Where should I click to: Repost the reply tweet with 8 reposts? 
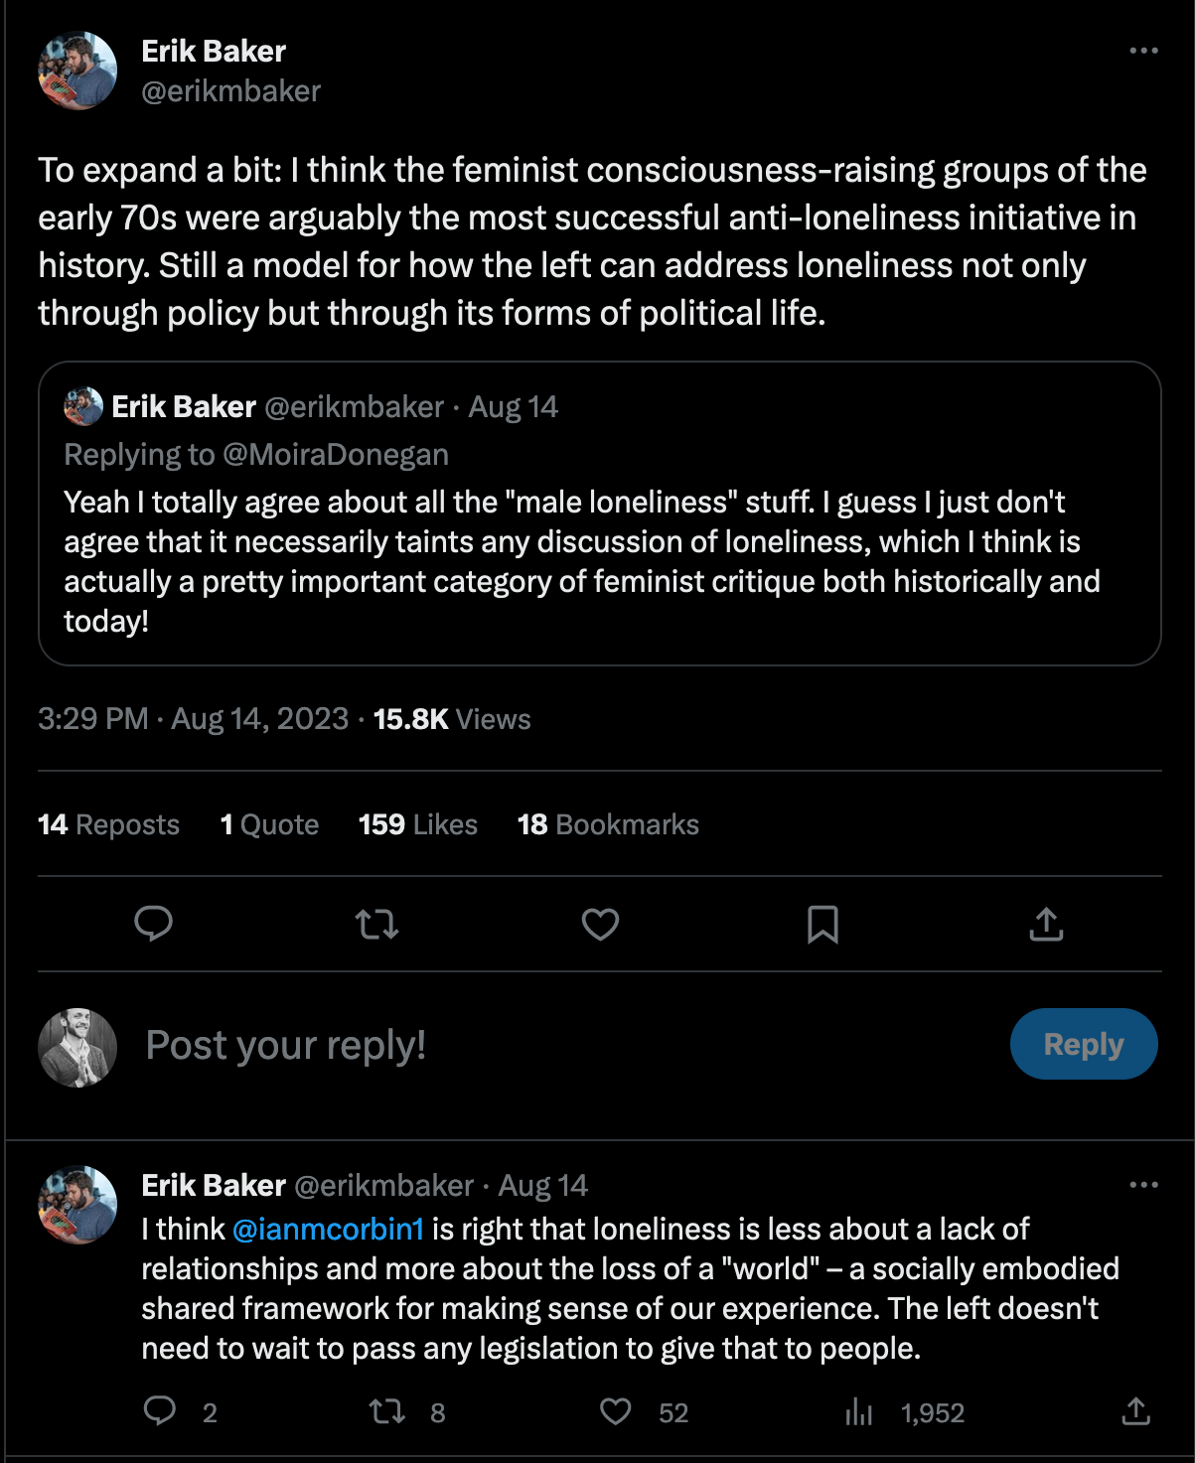coord(386,1411)
